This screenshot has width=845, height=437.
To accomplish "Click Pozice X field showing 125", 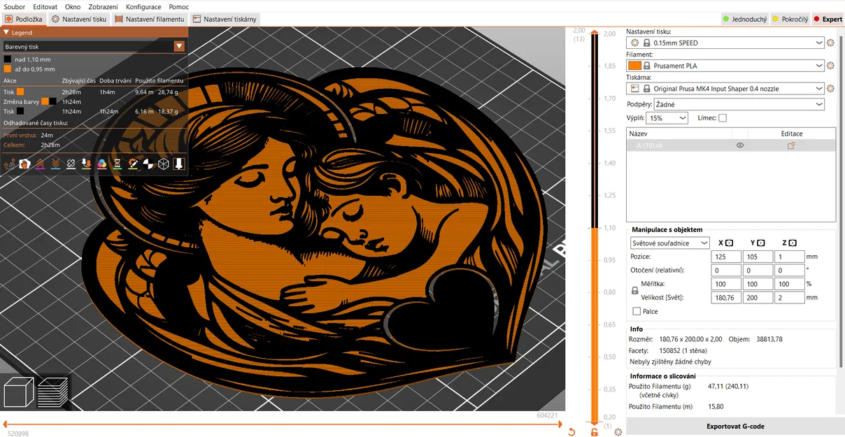I will (727, 257).
